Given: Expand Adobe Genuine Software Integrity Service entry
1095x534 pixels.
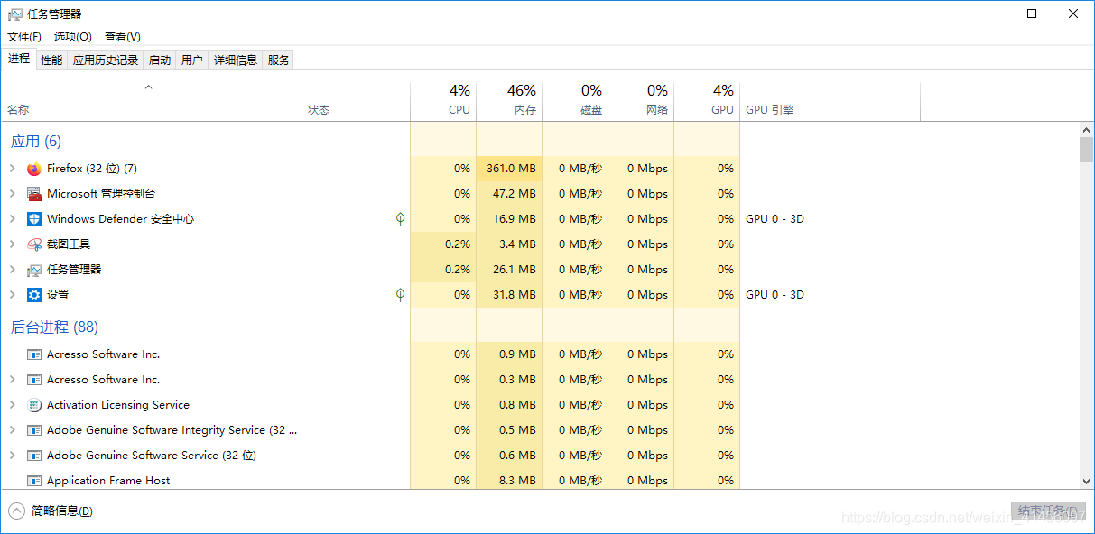Looking at the screenshot, I should (x=12, y=430).
